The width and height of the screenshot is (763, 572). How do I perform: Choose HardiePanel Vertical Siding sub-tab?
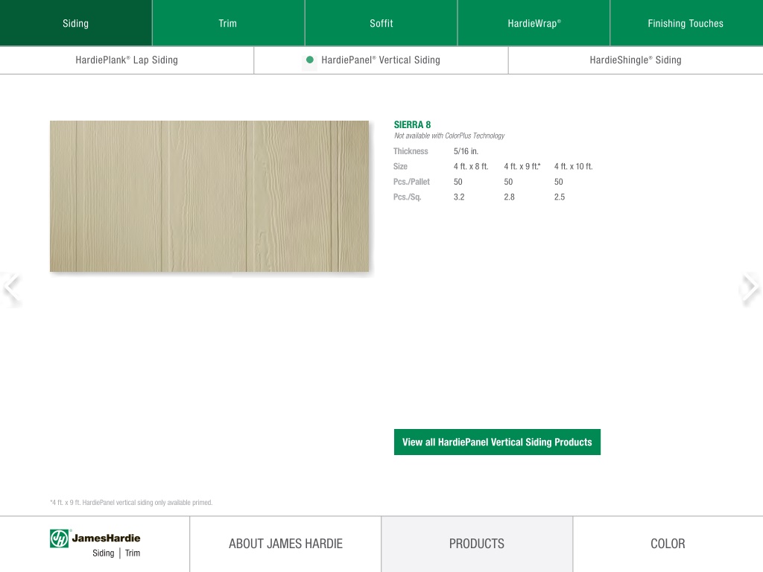[381, 60]
